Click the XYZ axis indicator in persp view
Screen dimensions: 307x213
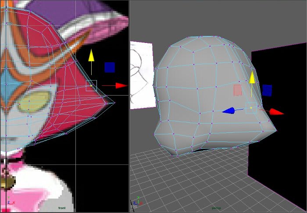tap(138, 201)
